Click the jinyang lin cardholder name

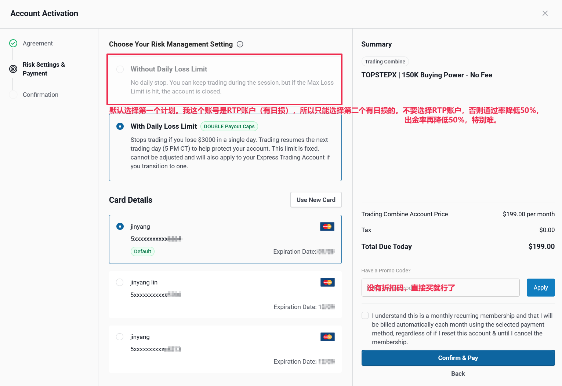click(x=144, y=282)
